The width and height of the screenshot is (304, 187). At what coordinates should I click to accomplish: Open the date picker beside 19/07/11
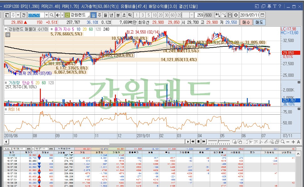51,149
